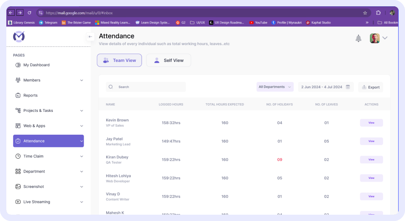Click the browser reload icon
This screenshot has width=405, height=221.
coord(30,13)
